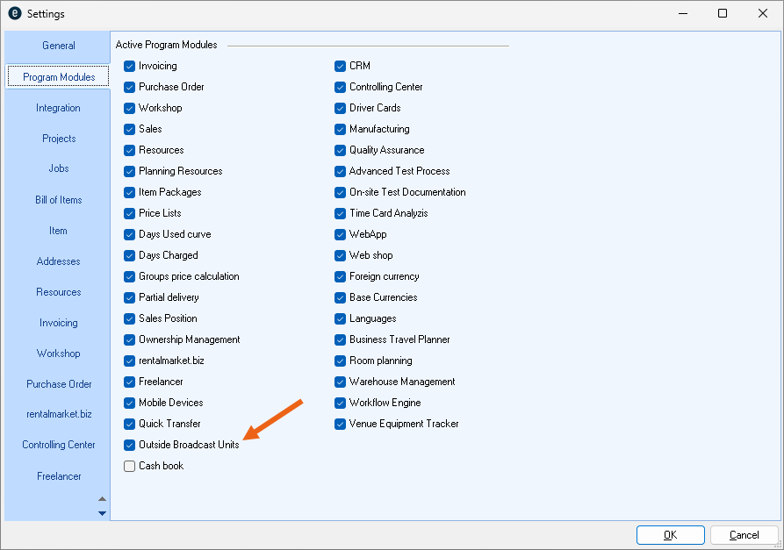784x550 pixels.
Task: Toggle the CRM module checkbox
Action: 341,66
